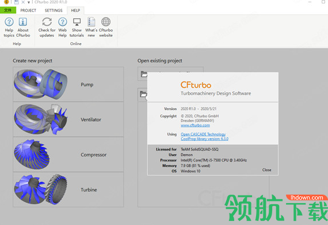Click the Demon user name text
Viewport: 328px width, 225px height.
click(x=186, y=155)
